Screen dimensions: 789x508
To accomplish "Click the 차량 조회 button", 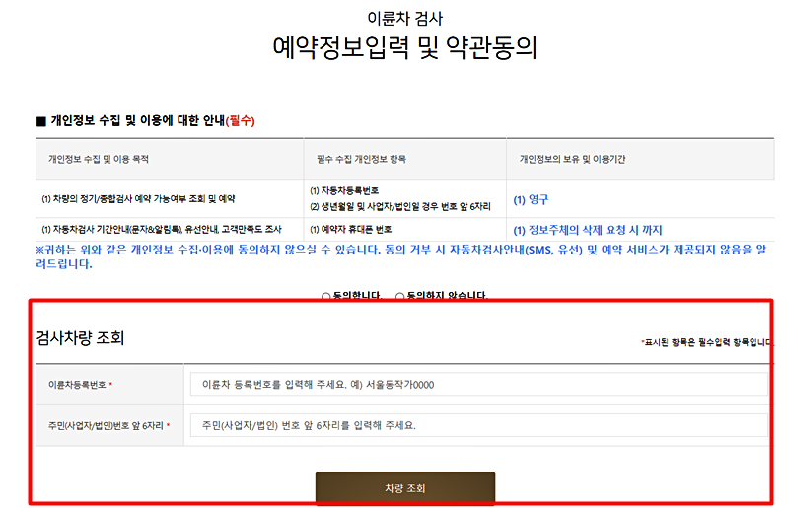I will (405, 488).
